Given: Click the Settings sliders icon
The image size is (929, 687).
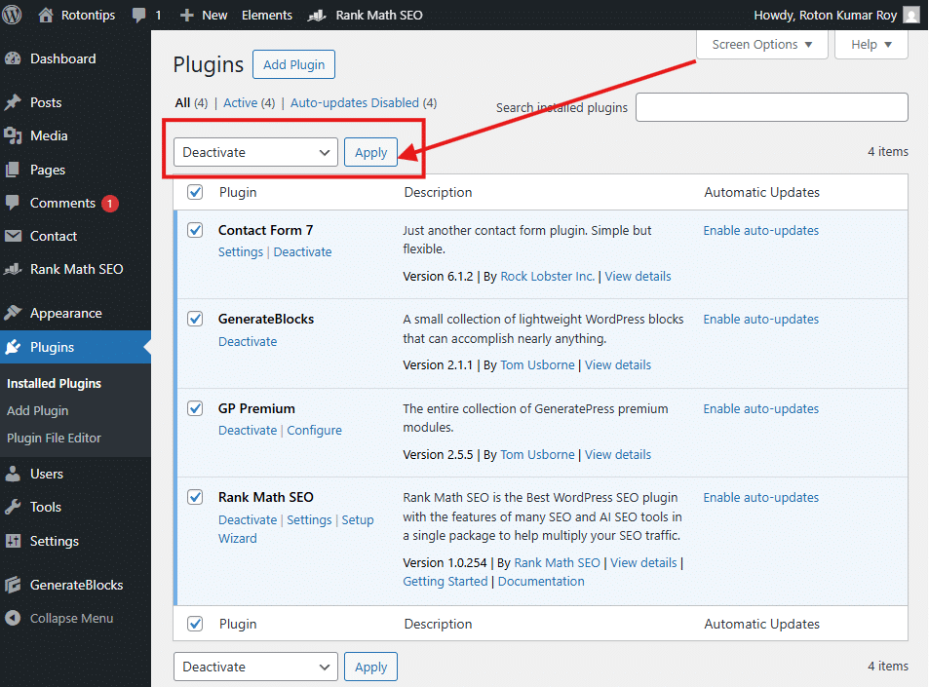Looking at the screenshot, I should 13,541.
